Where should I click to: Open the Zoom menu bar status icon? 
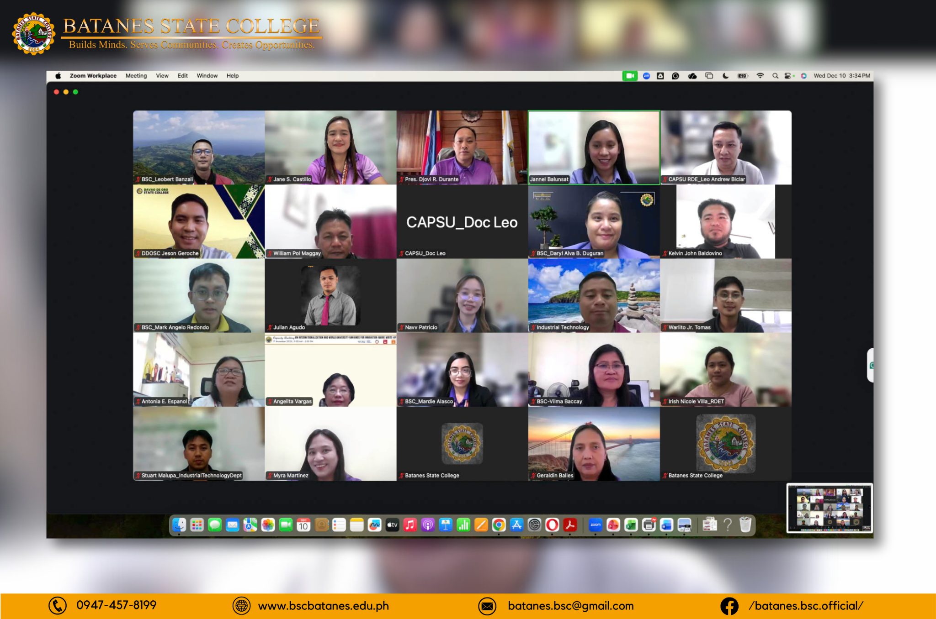click(x=646, y=76)
